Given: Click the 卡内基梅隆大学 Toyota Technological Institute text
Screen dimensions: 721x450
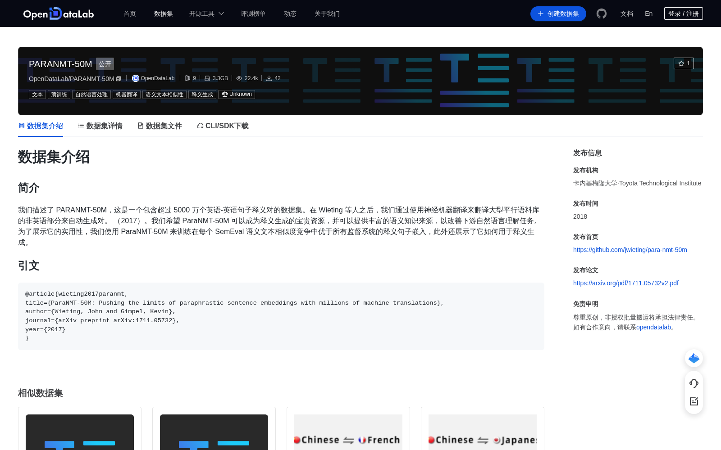Looking at the screenshot, I should (637, 183).
